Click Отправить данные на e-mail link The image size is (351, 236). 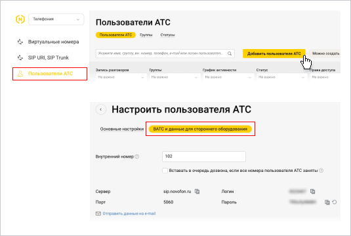(x=129, y=214)
